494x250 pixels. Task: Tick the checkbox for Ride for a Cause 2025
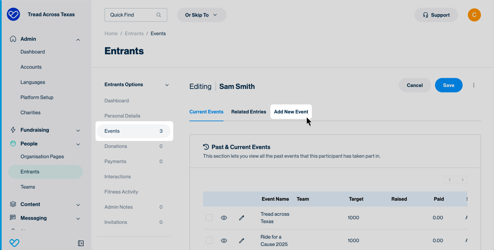(x=209, y=241)
